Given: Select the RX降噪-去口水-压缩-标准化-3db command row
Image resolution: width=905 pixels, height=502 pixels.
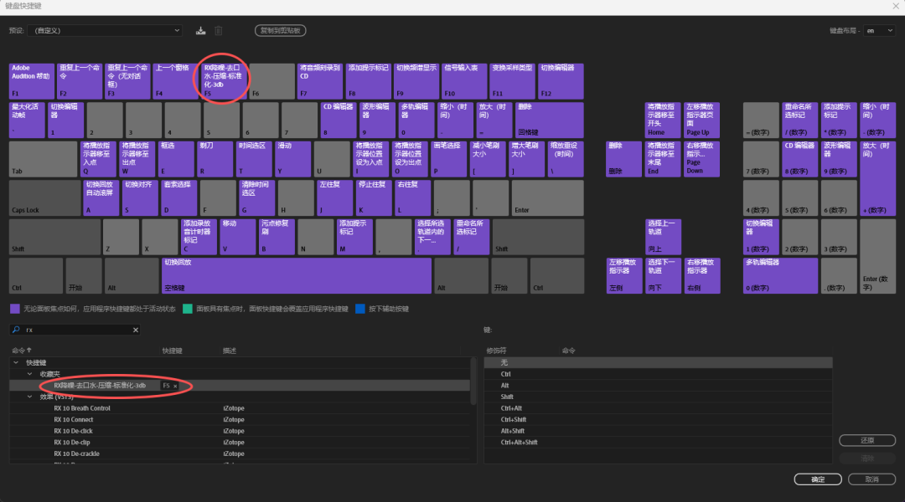Looking at the screenshot, I should pos(240,386).
